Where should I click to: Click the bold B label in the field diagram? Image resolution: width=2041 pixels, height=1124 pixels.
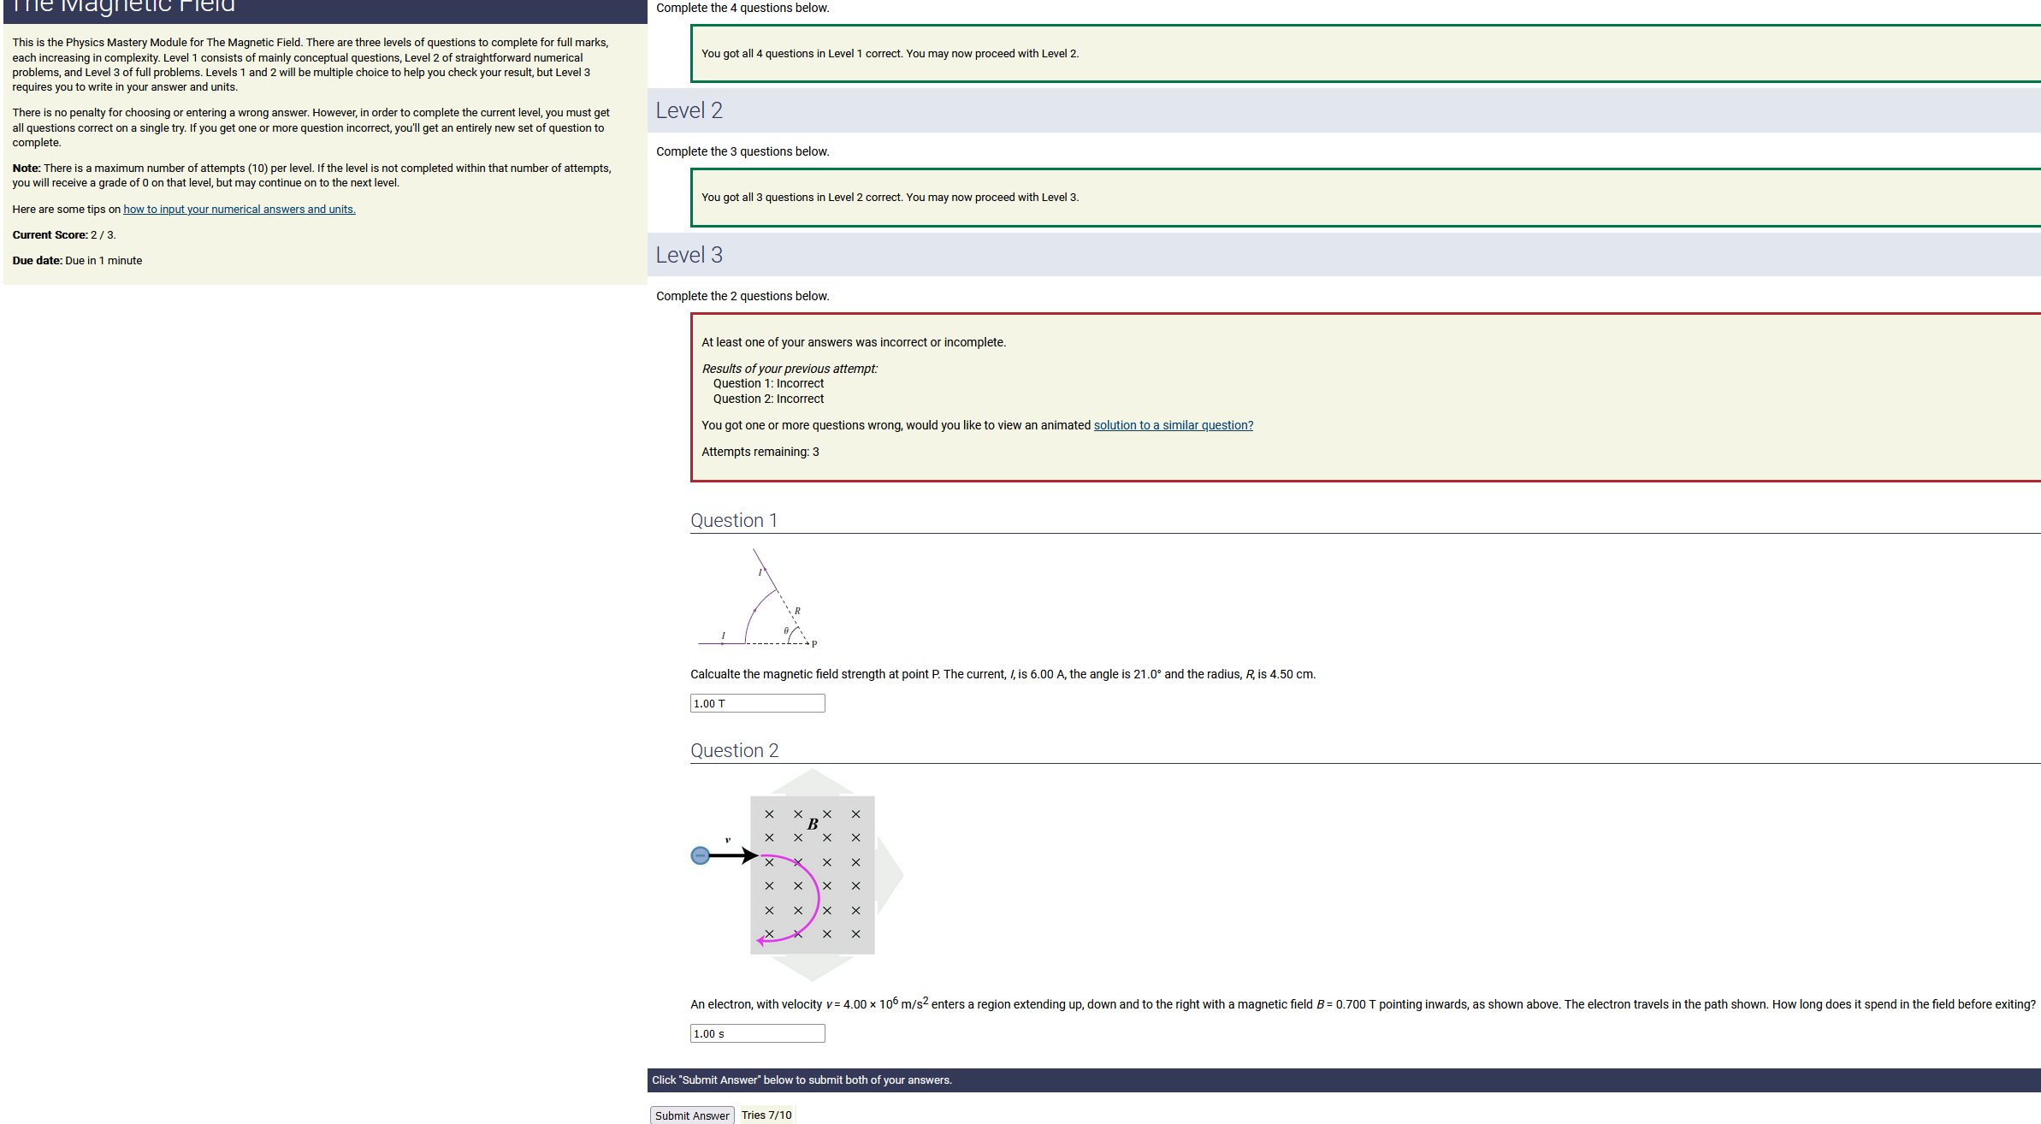pos(813,824)
